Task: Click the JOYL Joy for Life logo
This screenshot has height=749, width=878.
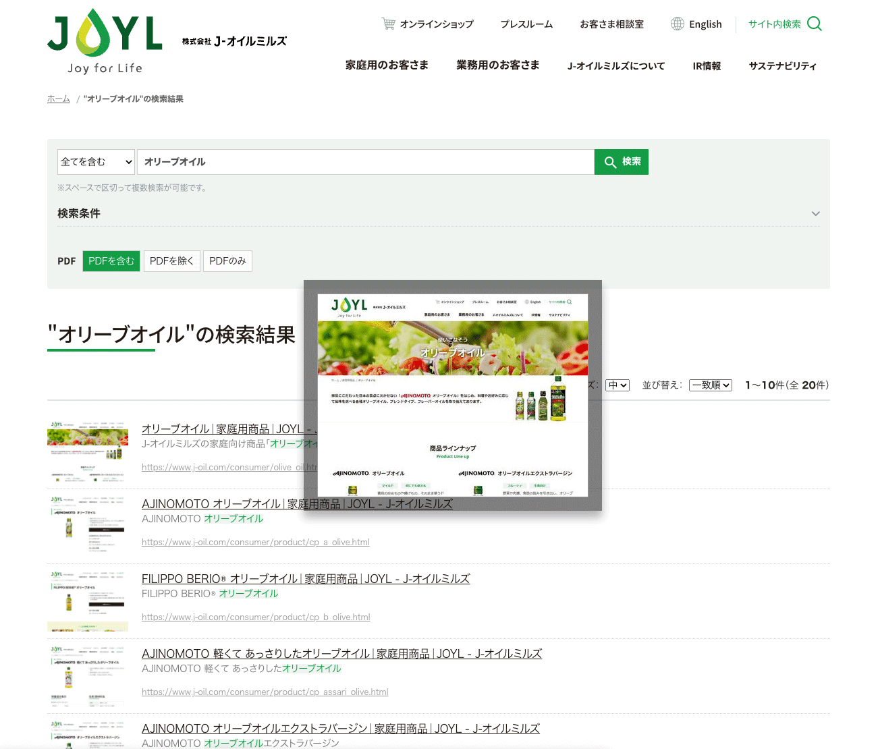Action: [105, 41]
